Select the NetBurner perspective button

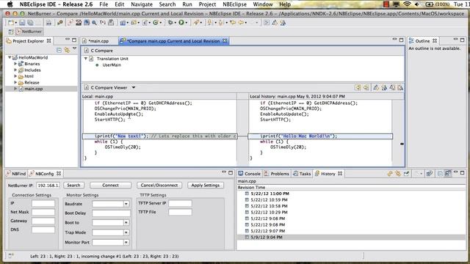coord(29,32)
